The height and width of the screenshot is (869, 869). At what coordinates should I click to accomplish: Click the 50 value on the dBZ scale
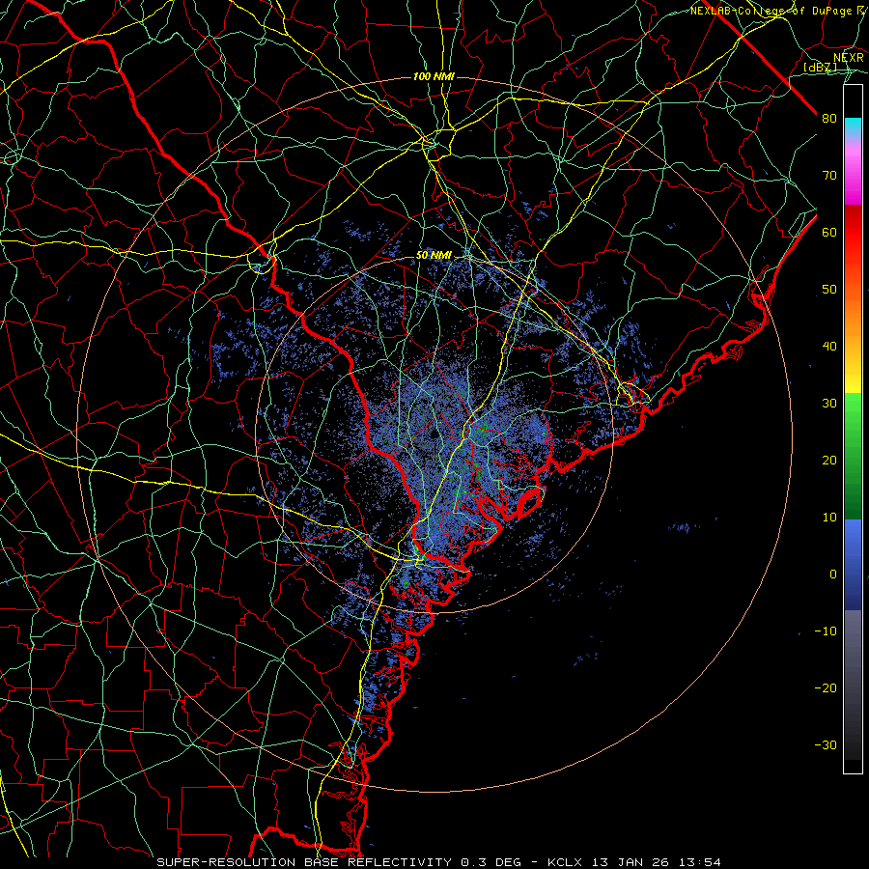829,290
